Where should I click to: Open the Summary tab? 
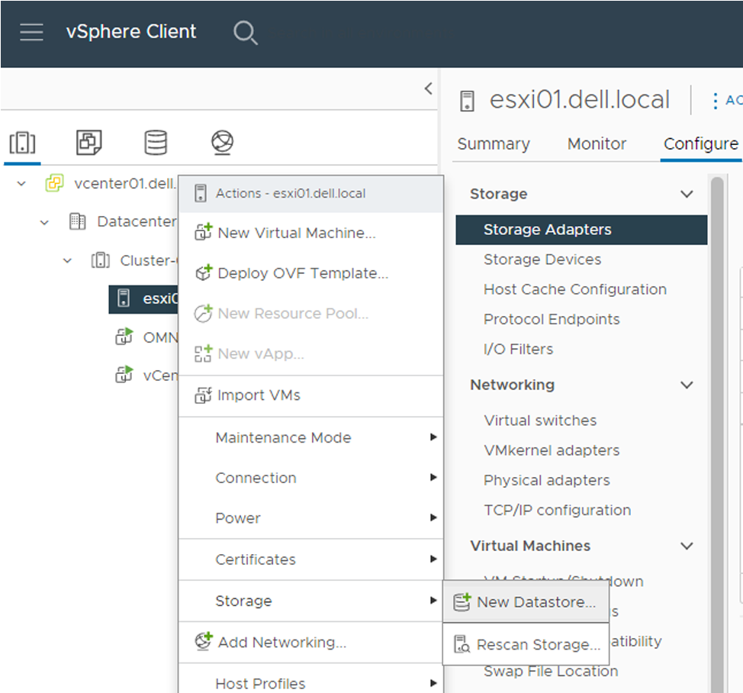(493, 143)
